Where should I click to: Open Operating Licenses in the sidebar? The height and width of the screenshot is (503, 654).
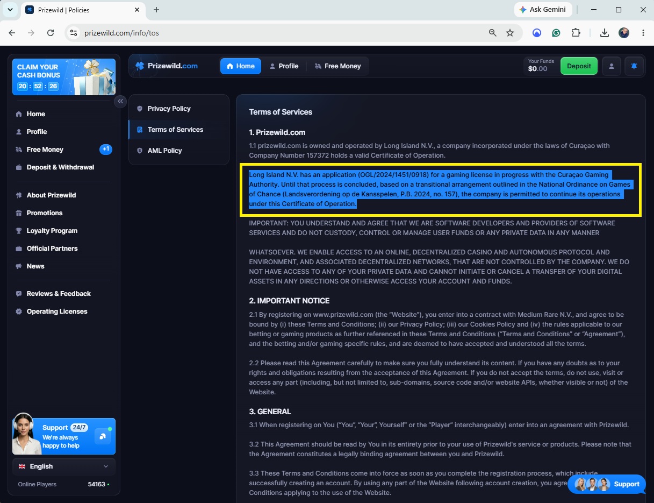(x=64, y=311)
